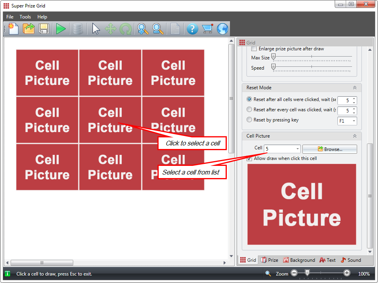Open a file with the folder icon
This screenshot has height=283, width=378.
point(29,29)
